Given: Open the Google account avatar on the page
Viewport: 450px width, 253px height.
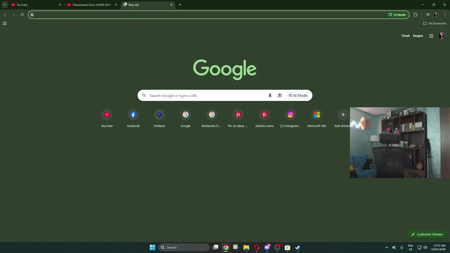Looking at the screenshot, I should pyautogui.click(x=442, y=36).
